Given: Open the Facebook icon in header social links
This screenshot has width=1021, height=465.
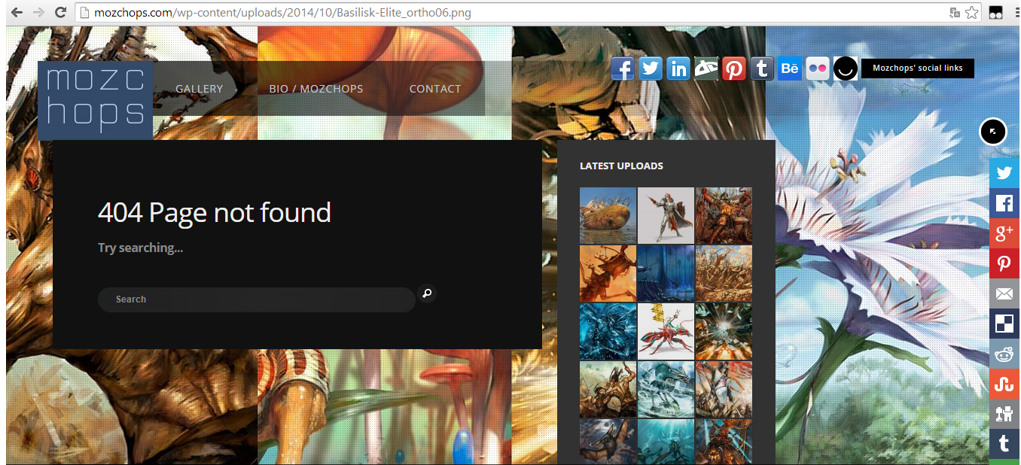Looking at the screenshot, I should pos(622,68).
